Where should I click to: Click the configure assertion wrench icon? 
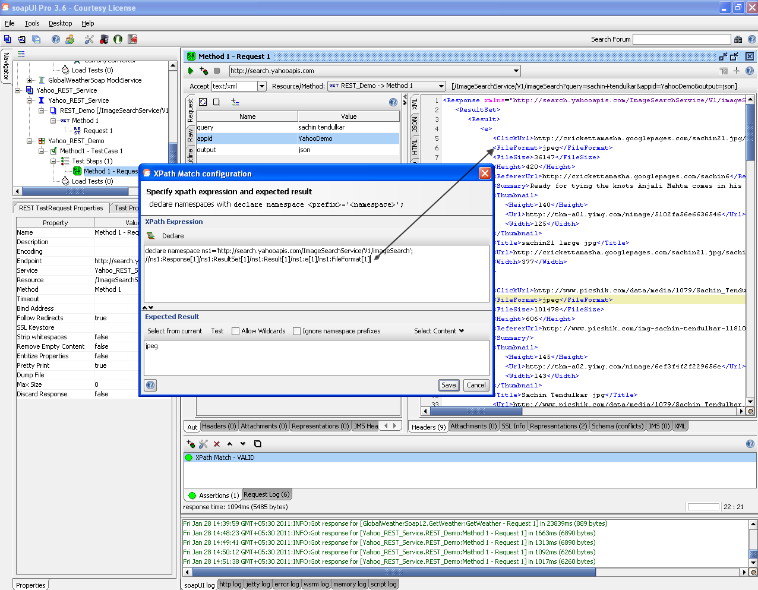[204, 444]
